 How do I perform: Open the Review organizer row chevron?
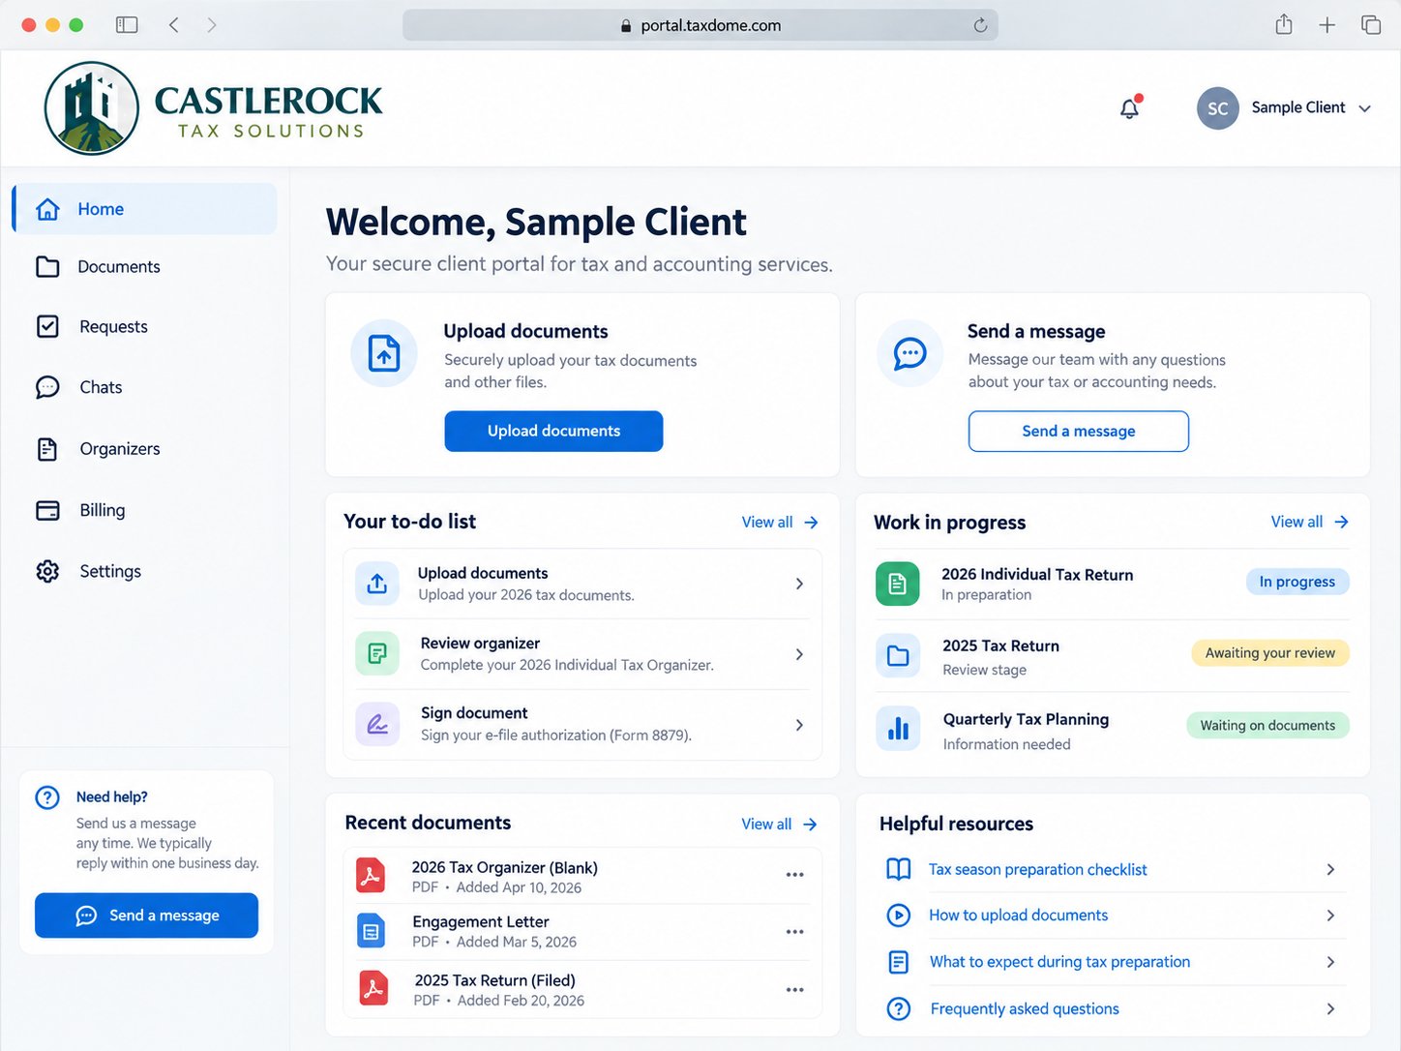[x=799, y=654]
